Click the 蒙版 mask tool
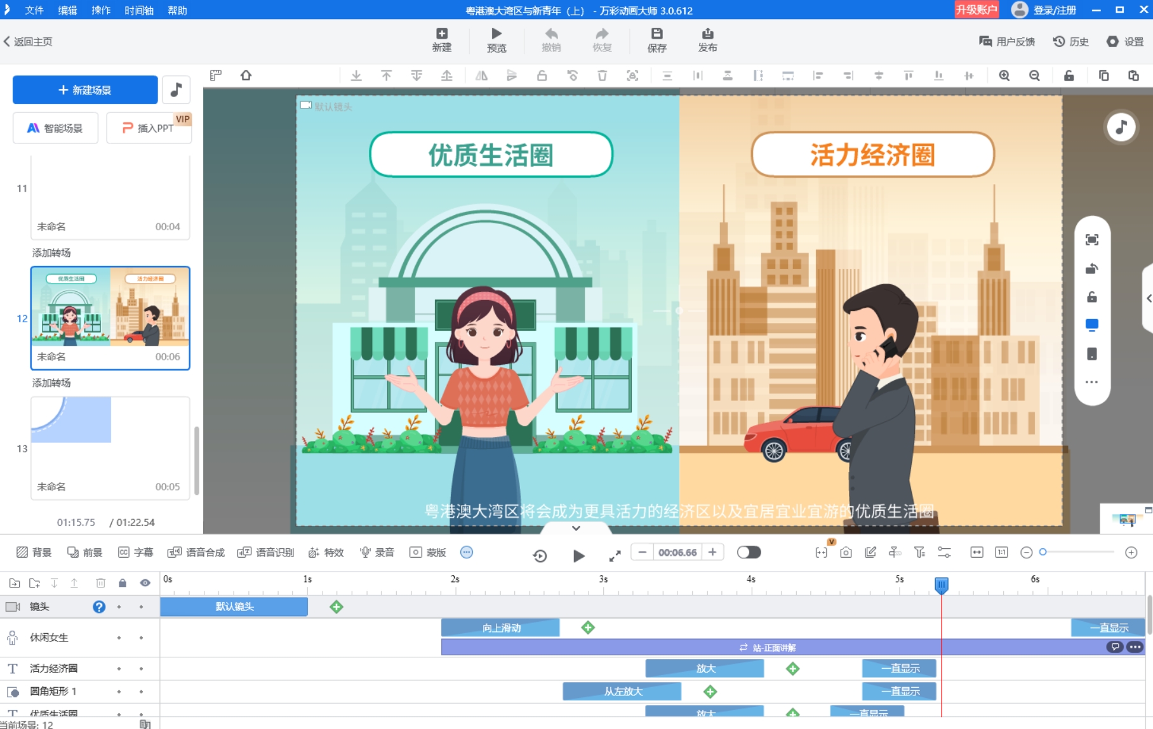The height and width of the screenshot is (729, 1153). point(427,553)
